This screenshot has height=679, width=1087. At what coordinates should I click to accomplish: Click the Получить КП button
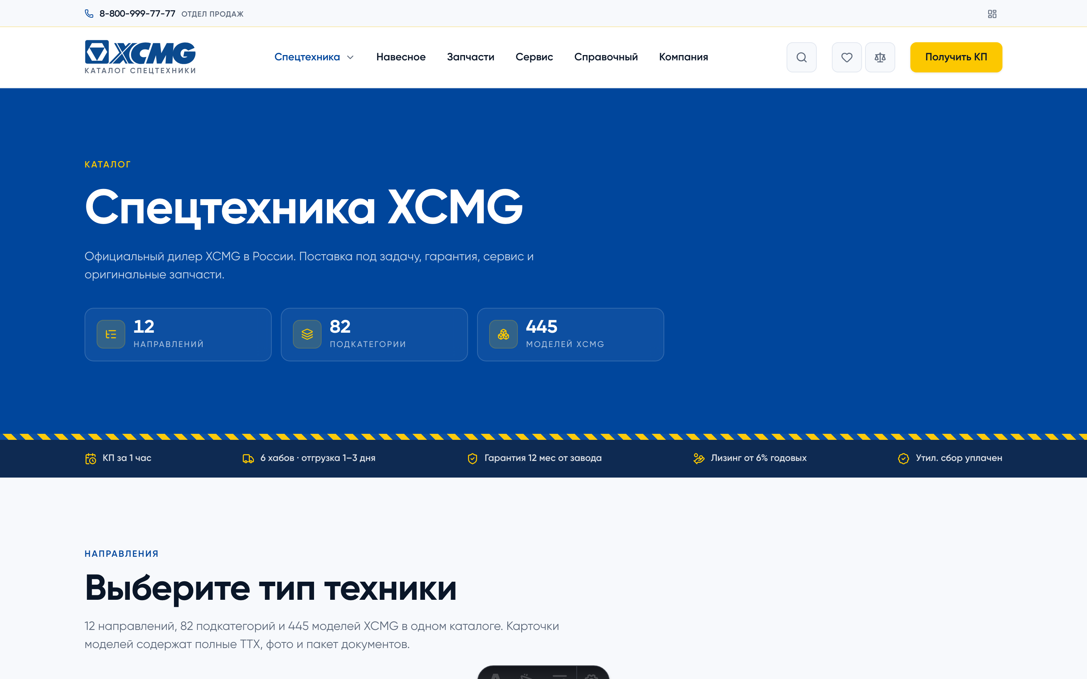956,57
